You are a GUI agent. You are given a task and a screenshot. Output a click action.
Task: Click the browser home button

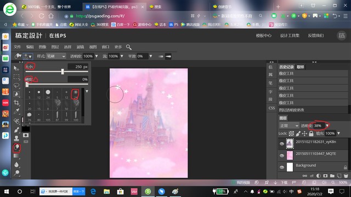pyautogui.click(x=51, y=16)
